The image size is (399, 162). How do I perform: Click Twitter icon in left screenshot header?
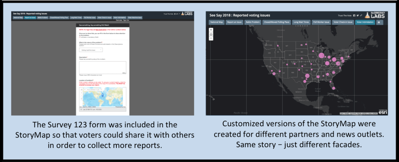click(x=177, y=14)
